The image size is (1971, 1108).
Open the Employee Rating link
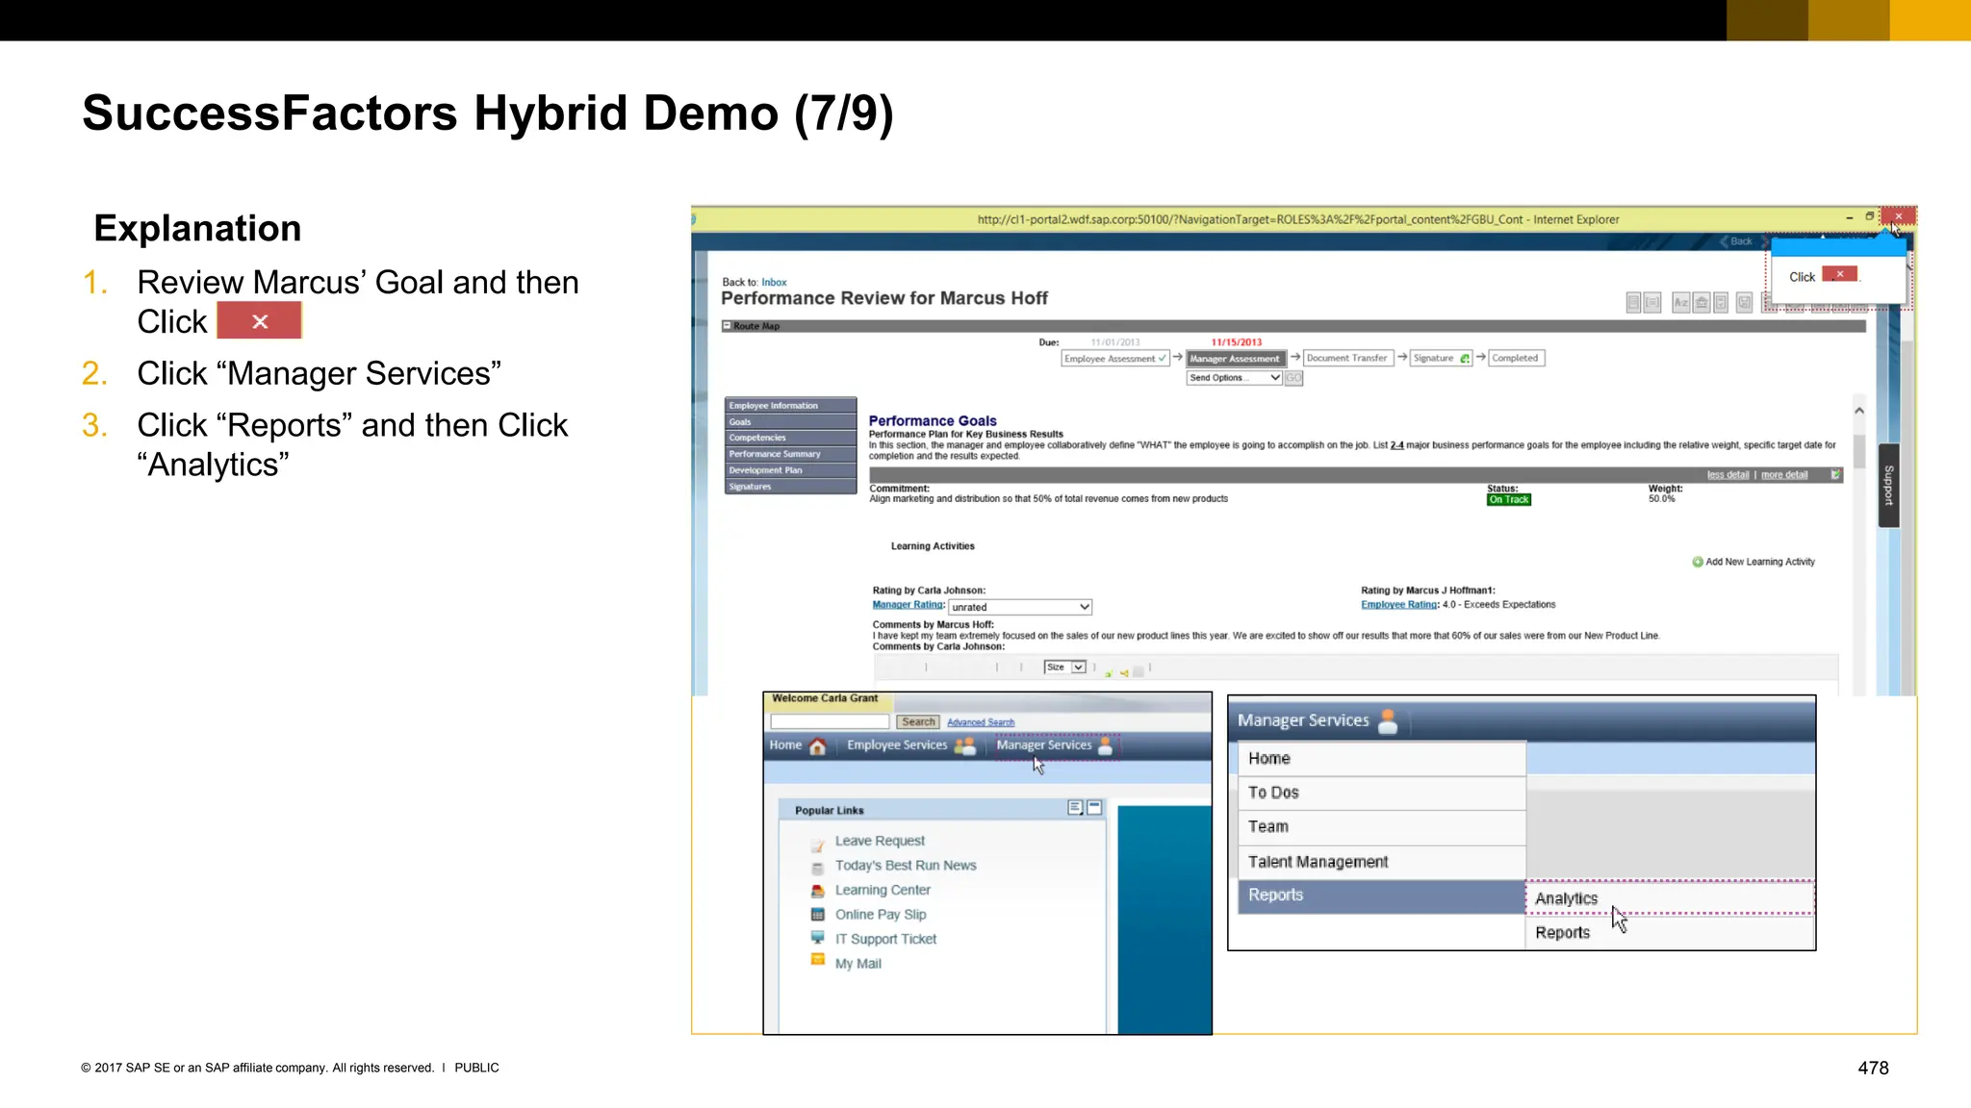pos(1398,605)
